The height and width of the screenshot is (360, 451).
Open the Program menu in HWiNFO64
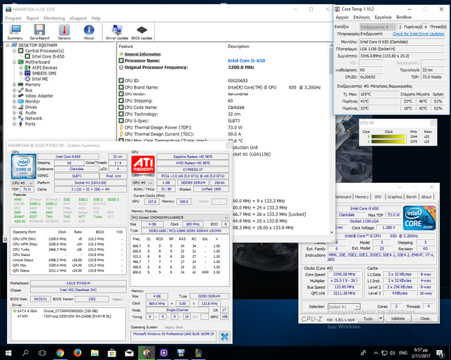click(x=13, y=18)
